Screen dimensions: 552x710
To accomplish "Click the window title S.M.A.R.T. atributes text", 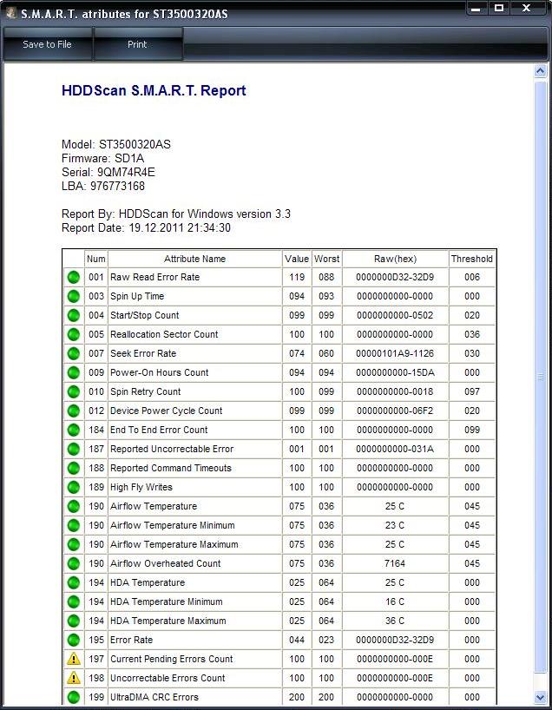I will click(x=124, y=14).
